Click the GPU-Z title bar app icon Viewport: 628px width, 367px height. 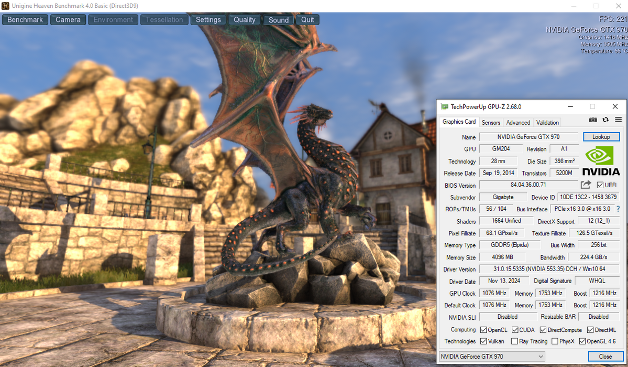click(x=444, y=106)
